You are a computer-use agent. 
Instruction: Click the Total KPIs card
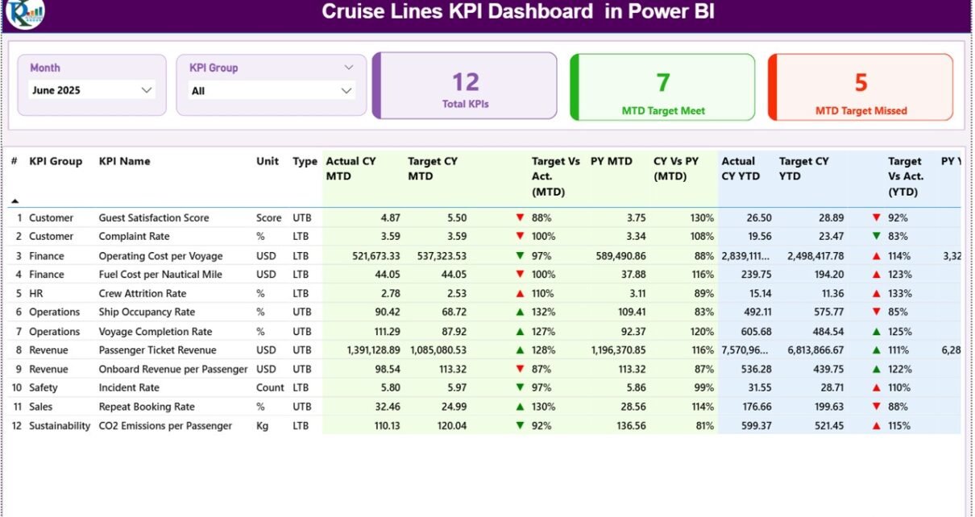coord(465,86)
